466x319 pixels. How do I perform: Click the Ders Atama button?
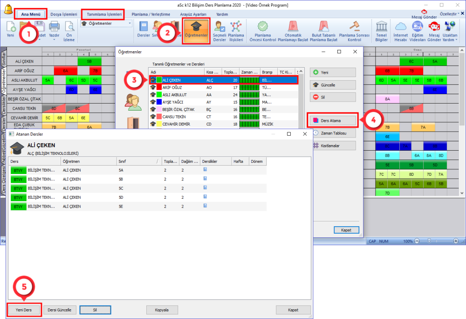[x=333, y=120]
